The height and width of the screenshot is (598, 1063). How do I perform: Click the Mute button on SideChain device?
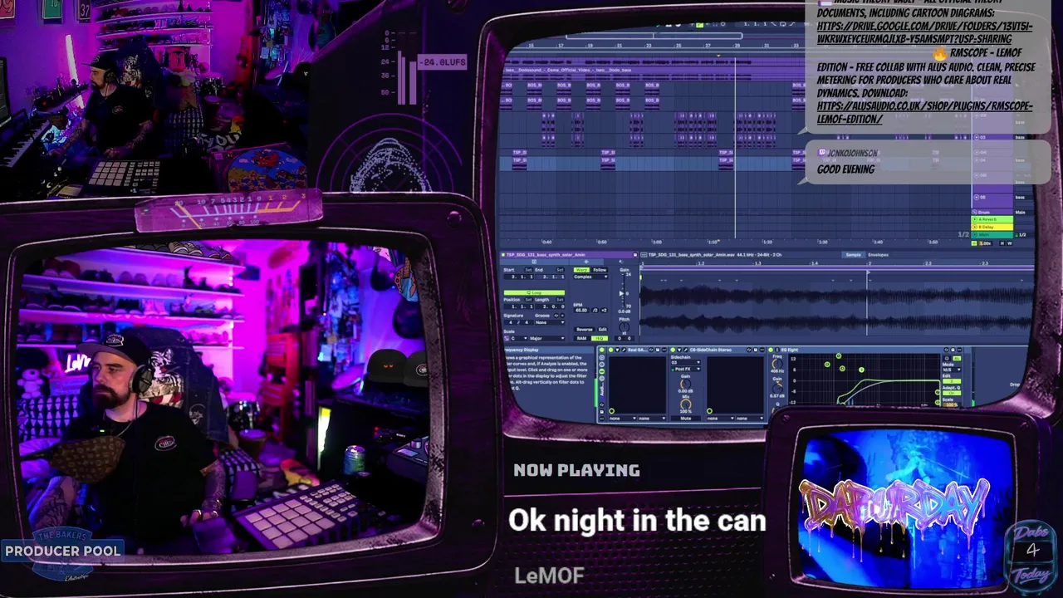pos(685,419)
